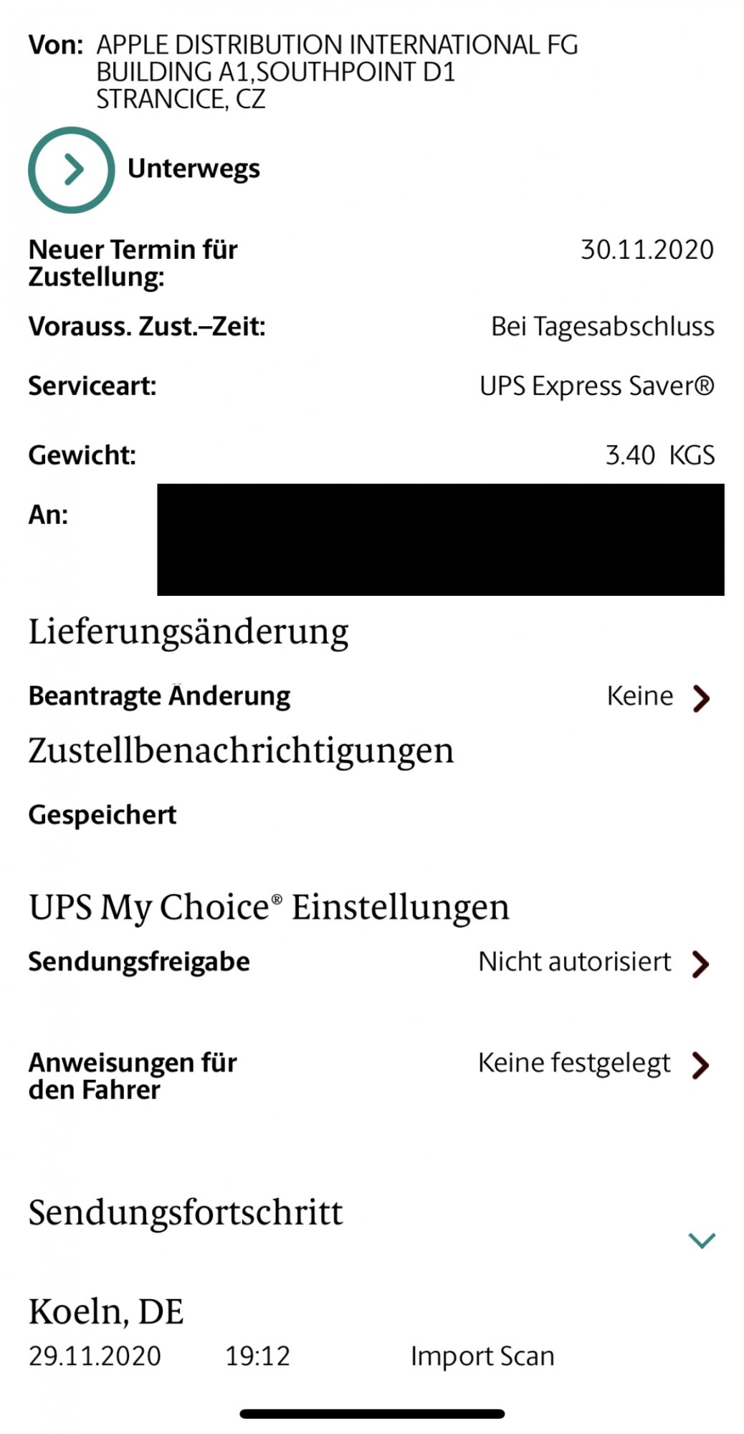Viewport: 744px width, 1434px height.
Task: Tap the Import Scan activity text
Action: [x=482, y=1357]
